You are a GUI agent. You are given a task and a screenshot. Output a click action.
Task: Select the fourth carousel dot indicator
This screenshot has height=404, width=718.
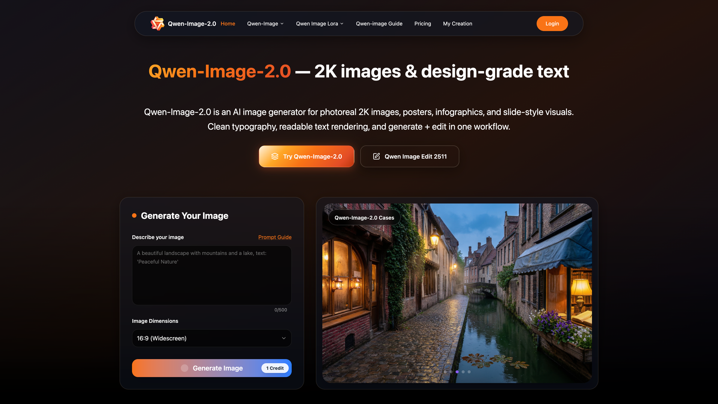(x=463, y=372)
